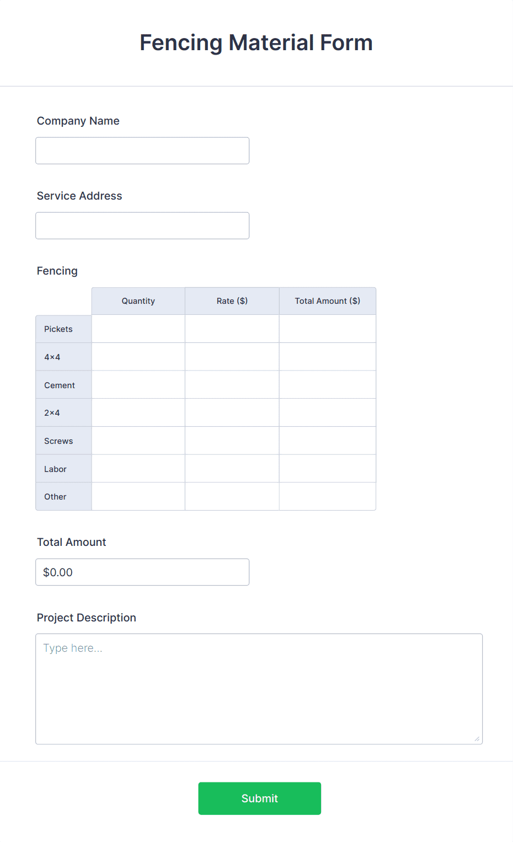Enter Quantity for the 4×4 row

click(x=138, y=356)
